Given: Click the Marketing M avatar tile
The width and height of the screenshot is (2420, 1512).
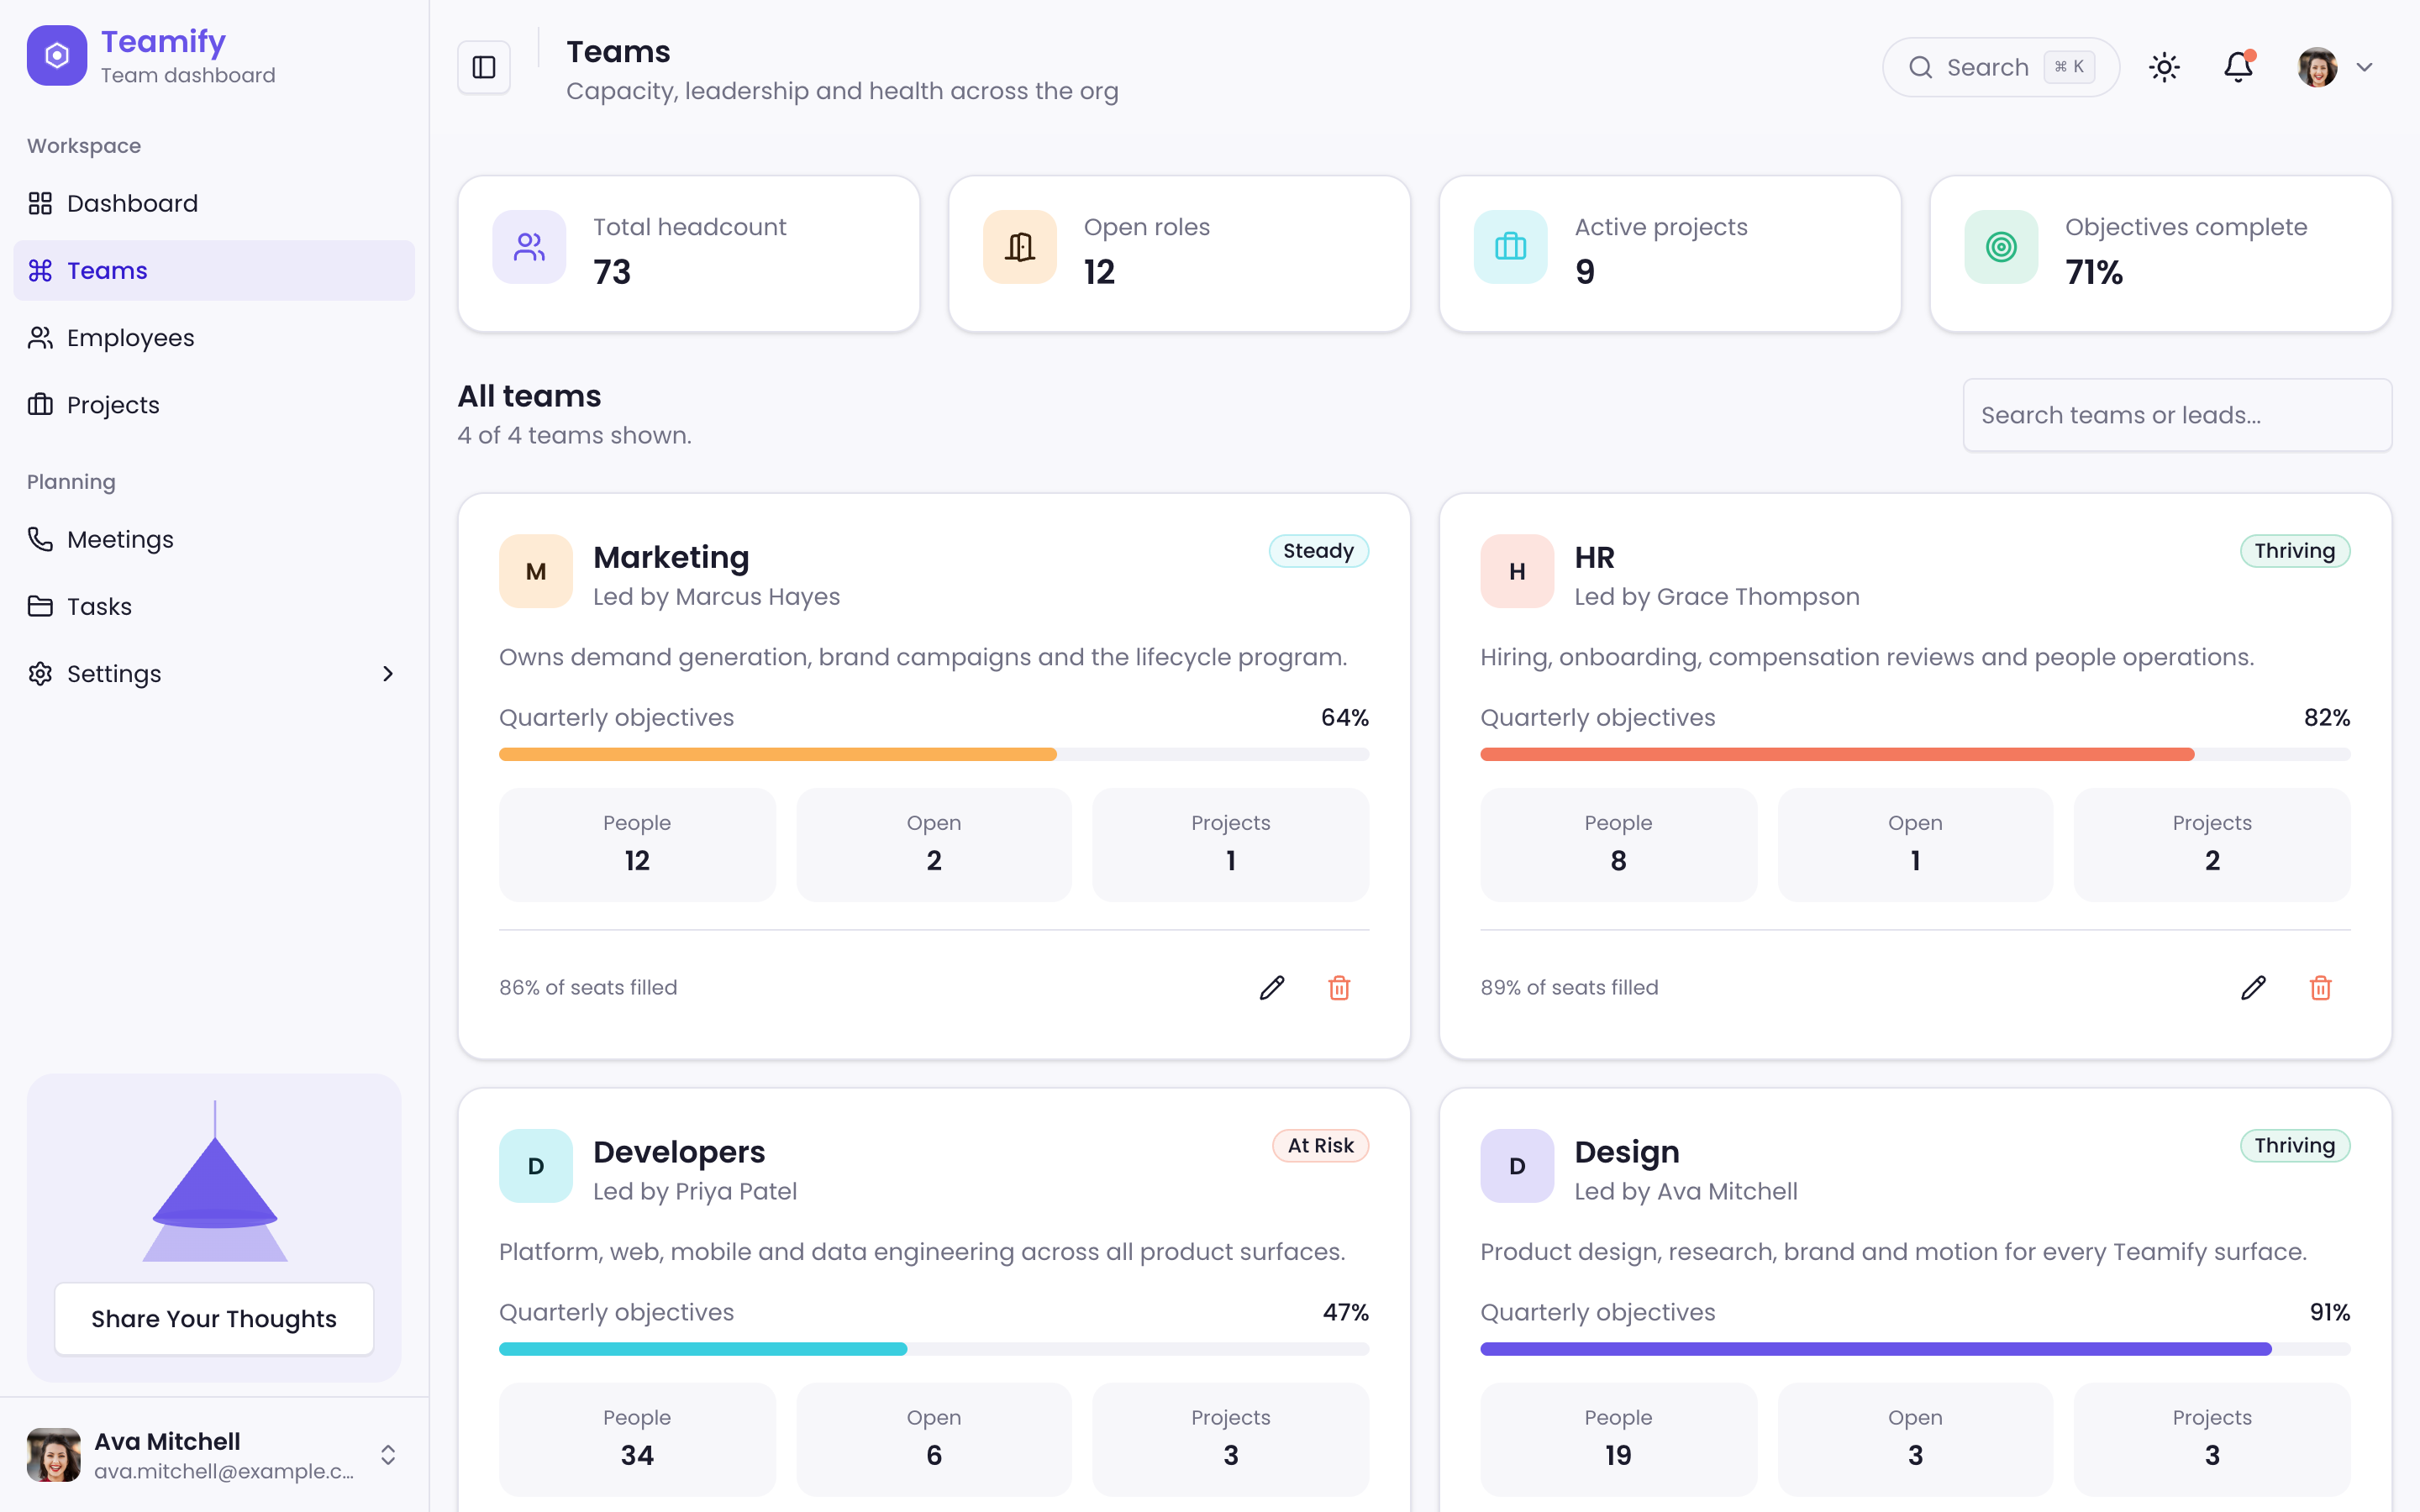Looking at the screenshot, I should (536, 571).
